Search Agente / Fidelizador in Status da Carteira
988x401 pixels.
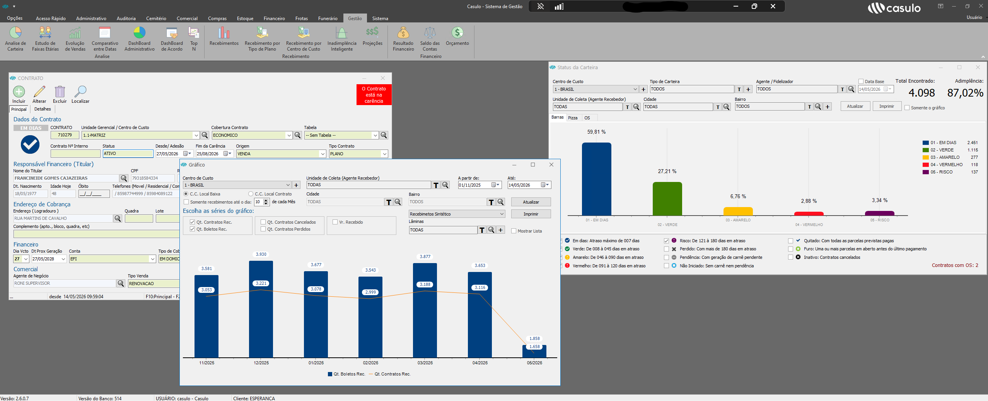[851, 89]
